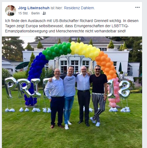The image size is (147, 148).
Task: Click the man in blue jeans
Action: pos(68,97)
